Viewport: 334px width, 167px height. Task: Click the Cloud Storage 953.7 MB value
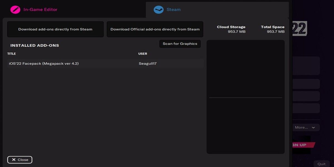click(237, 32)
